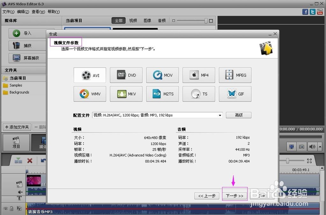Toggle the eye icon on audio track
The height and width of the screenshot is (215, 326).
[x=6, y=208]
